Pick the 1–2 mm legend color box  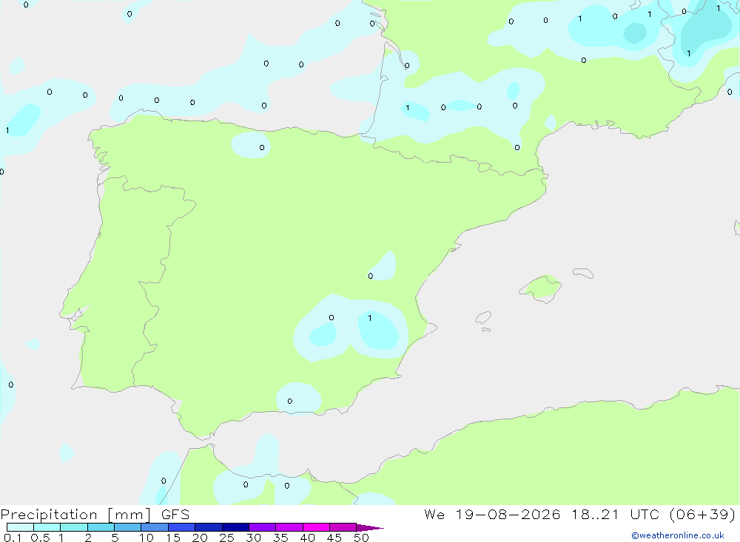tap(74, 527)
